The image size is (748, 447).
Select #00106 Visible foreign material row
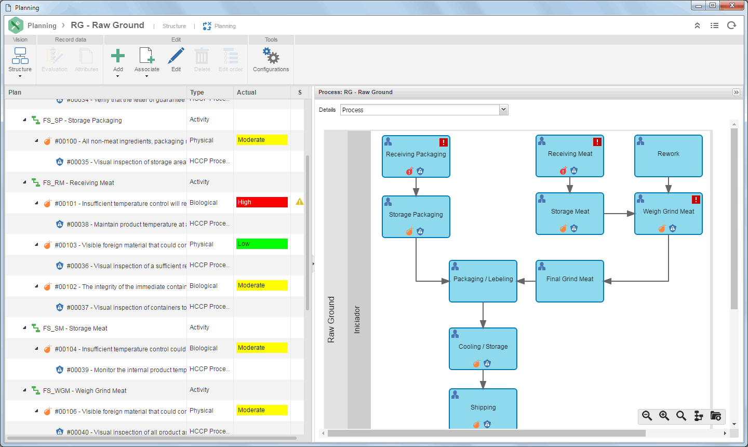(x=154, y=411)
